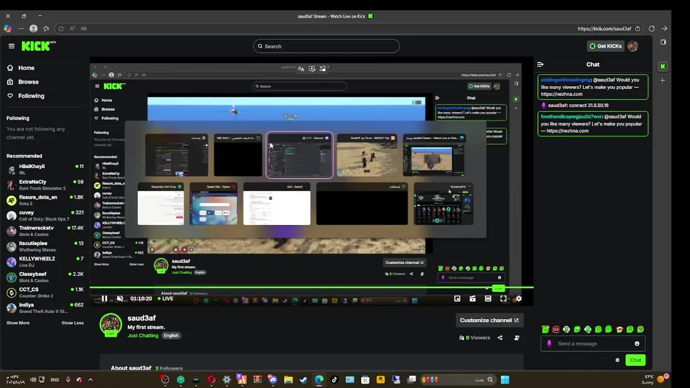Open cuvey recommended channel
The image size is (690, 388).
[x=45, y=216]
